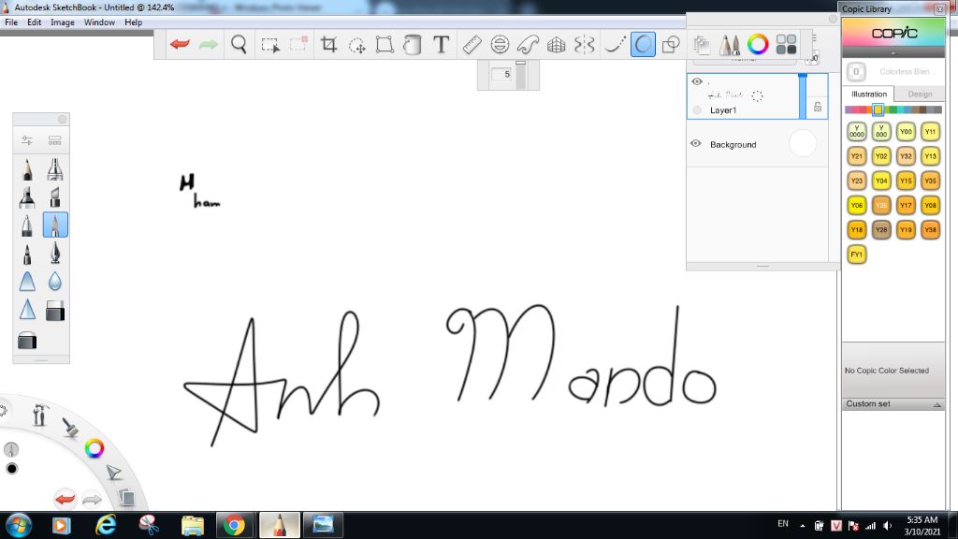Select the Pencil brush in brush palette
Image resolution: width=958 pixels, height=539 pixels.
27,169
